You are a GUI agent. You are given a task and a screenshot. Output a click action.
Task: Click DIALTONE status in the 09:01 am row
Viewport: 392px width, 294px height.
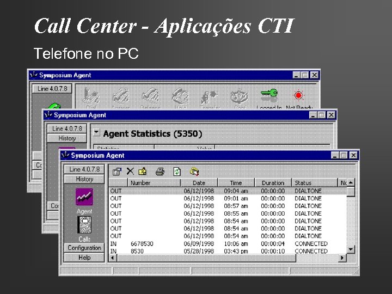click(x=308, y=199)
